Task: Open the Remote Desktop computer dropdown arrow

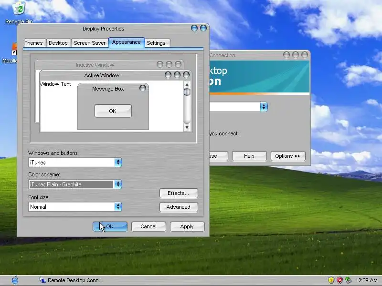Action: 264,107
